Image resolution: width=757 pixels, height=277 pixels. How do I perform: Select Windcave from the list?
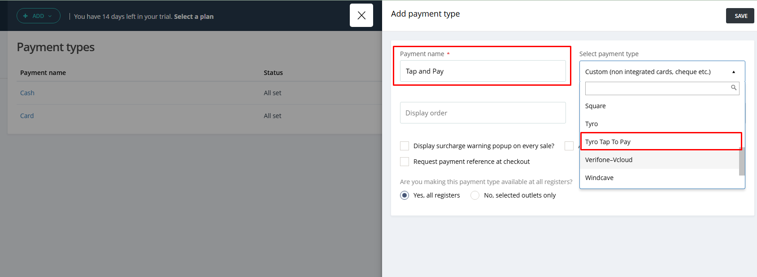599,178
